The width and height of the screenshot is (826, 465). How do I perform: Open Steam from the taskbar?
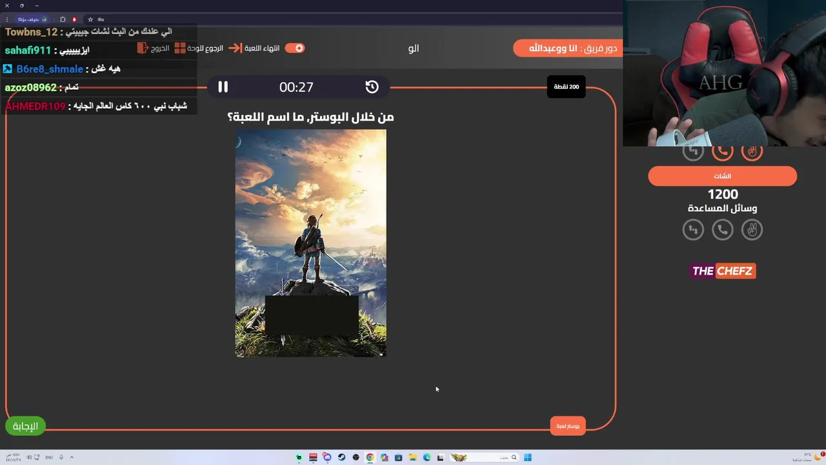point(341,457)
